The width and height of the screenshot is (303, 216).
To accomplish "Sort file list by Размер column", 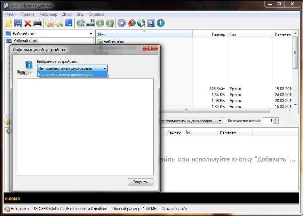I will pyautogui.click(x=210, y=34).
